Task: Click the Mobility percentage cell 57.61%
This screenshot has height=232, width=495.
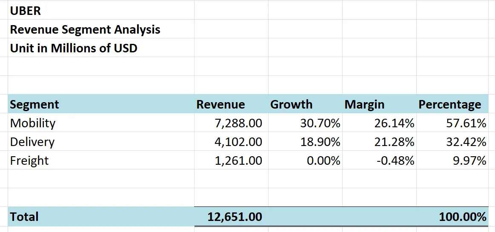Action: pyautogui.click(x=466, y=123)
